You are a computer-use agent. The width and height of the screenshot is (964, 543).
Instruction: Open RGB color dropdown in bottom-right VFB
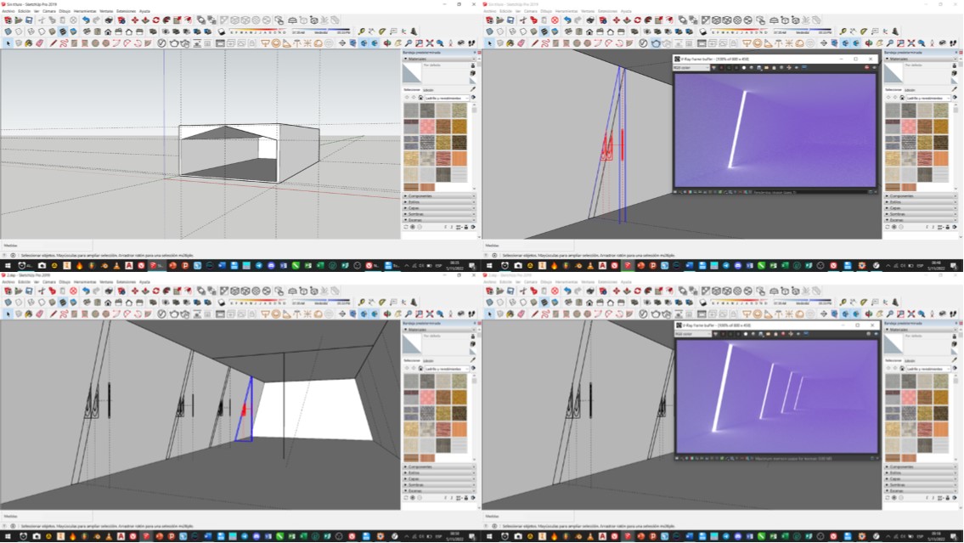pyautogui.click(x=693, y=334)
